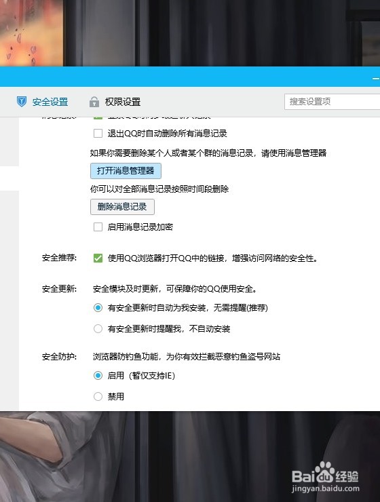Focus the 搜索设置项 search field
The width and height of the screenshot is (380, 502).
(x=332, y=102)
